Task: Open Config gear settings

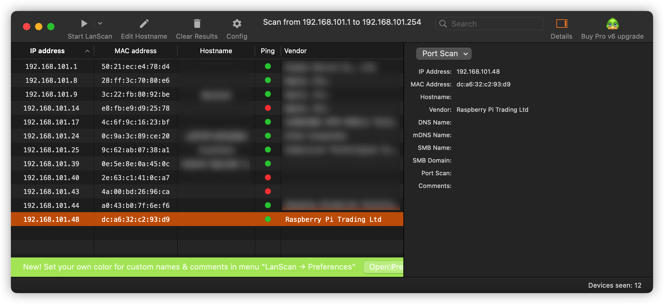Action: coord(237,24)
